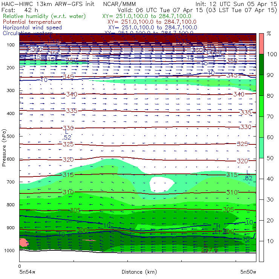This screenshot has height=279, width=279.
Task: Click the blue "L .52" wind minimum marker
Action: tap(67, 135)
